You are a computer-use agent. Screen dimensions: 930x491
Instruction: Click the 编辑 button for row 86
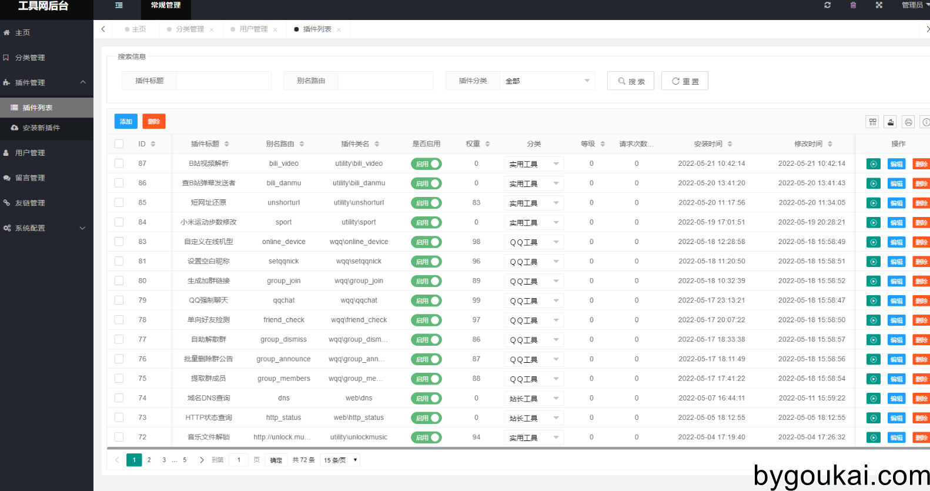click(x=896, y=184)
